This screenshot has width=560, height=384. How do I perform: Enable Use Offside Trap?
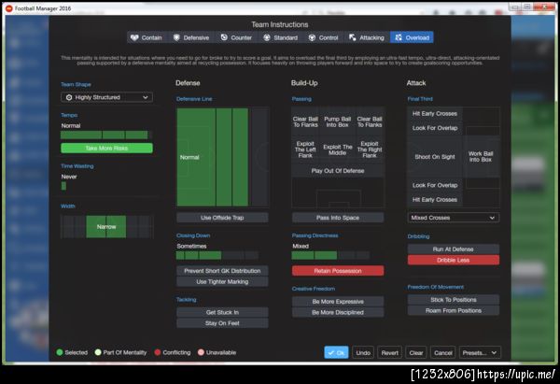[222, 218]
